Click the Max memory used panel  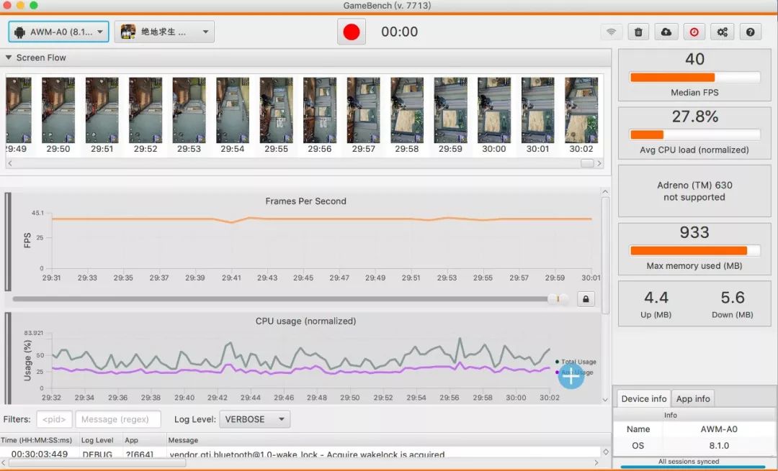point(694,249)
